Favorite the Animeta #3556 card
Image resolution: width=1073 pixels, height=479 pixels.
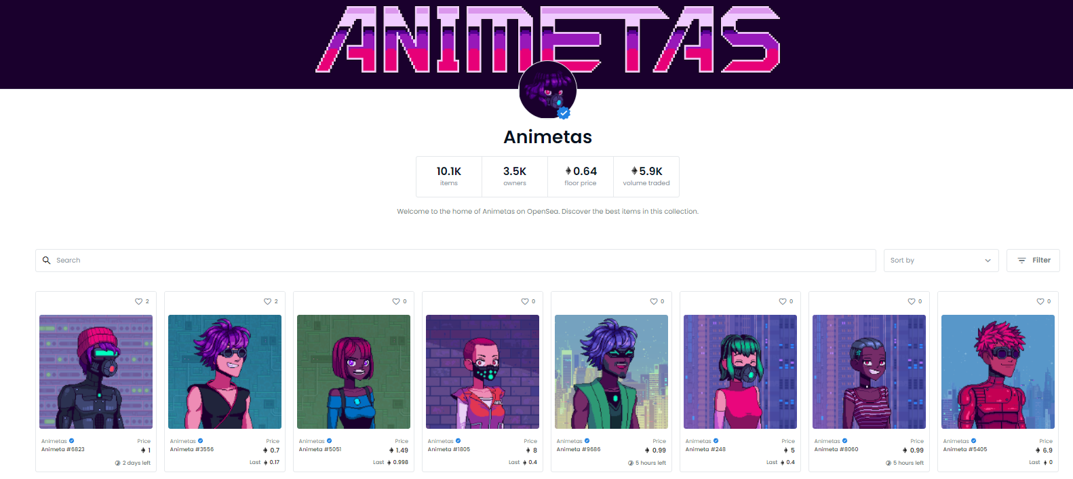click(x=267, y=301)
